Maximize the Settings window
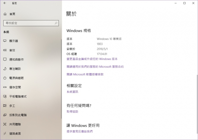The width and height of the screenshot is (198, 140). click(x=185, y=3)
